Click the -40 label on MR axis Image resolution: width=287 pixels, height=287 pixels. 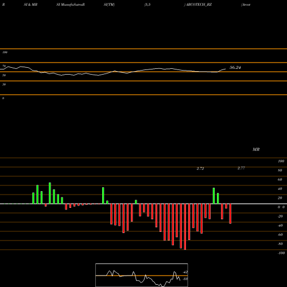[x=280, y=226]
